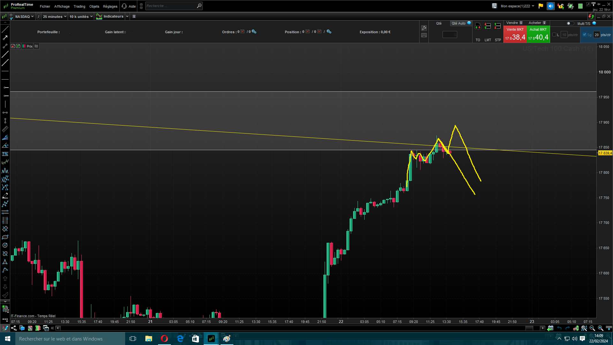Click the TO order ticket icon
The height and width of the screenshot is (345, 613).
[x=478, y=26]
